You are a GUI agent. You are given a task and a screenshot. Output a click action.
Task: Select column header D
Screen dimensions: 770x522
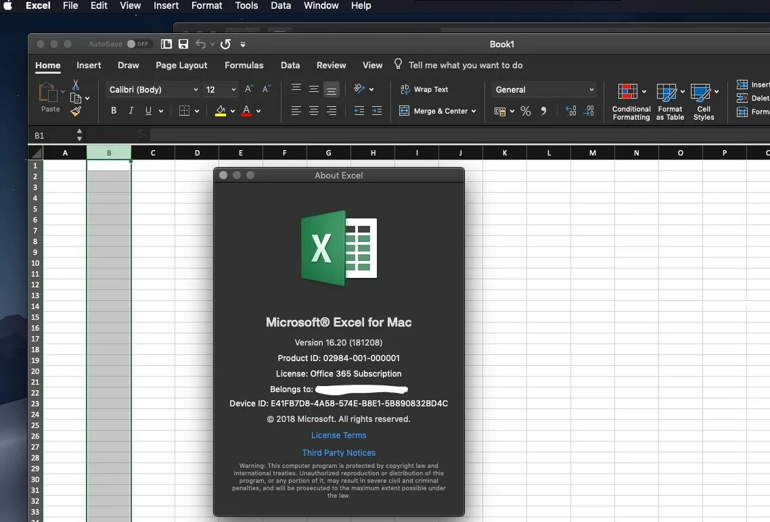point(197,153)
